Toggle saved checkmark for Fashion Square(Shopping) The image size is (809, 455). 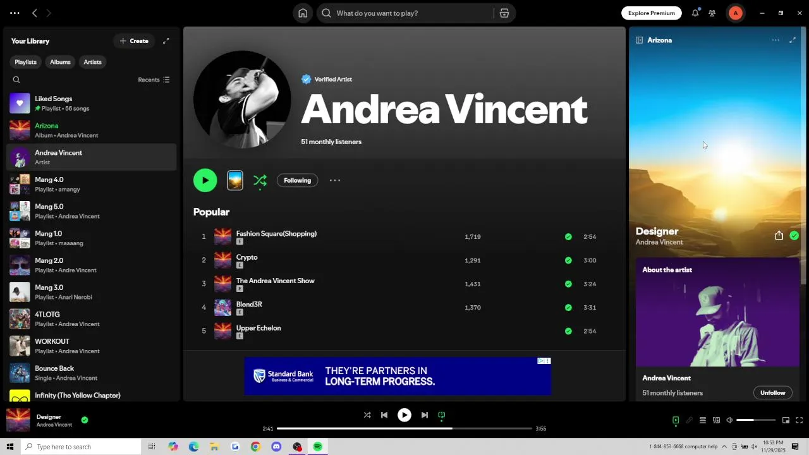click(x=568, y=237)
